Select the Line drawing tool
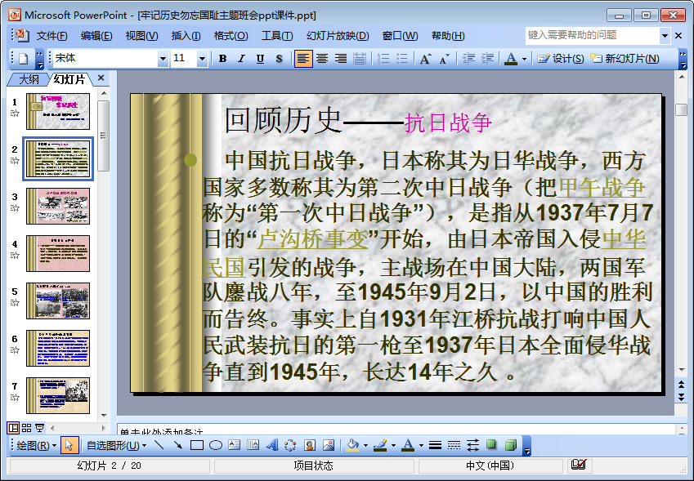The height and width of the screenshot is (481, 694). [159, 445]
